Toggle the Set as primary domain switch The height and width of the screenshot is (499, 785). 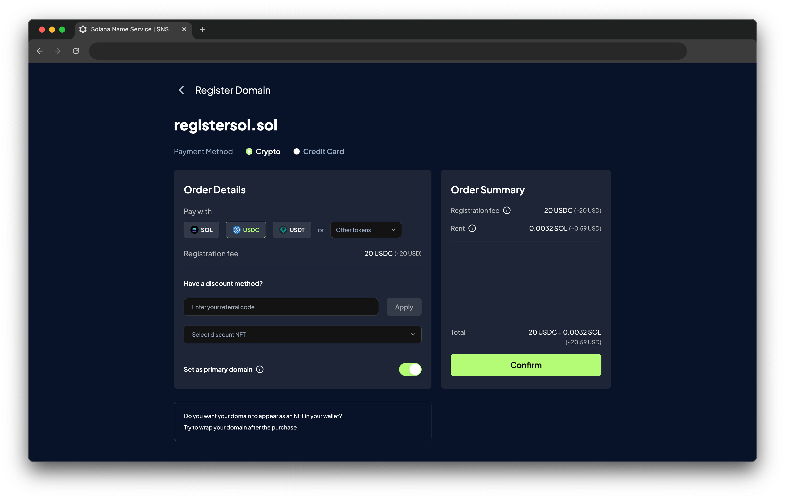(410, 369)
